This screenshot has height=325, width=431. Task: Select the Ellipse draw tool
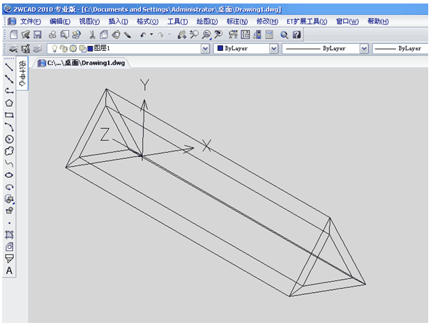click(9, 175)
